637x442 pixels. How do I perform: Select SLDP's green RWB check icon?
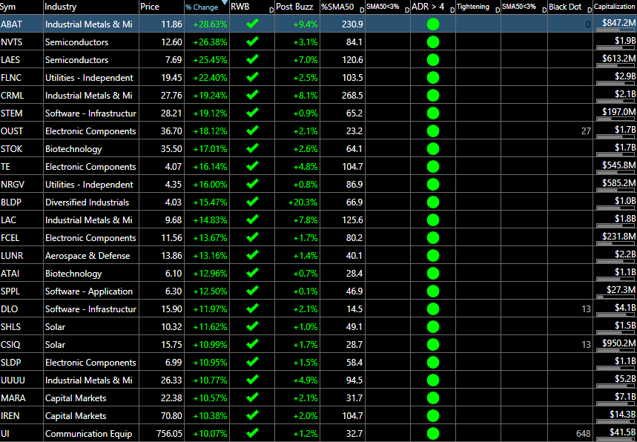pos(252,362)
